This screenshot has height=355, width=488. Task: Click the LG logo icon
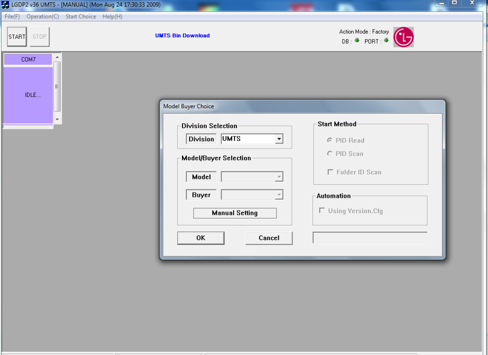click(x=403, y=37)
